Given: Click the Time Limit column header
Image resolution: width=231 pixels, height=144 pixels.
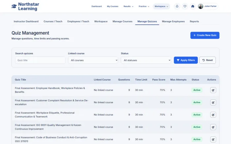Looking at the screenshot, I should [141, 80].
